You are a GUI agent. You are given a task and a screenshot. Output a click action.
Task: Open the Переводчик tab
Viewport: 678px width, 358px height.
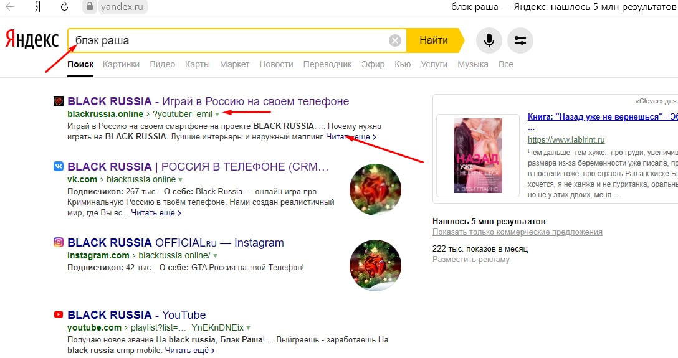(x=327, y=64)
